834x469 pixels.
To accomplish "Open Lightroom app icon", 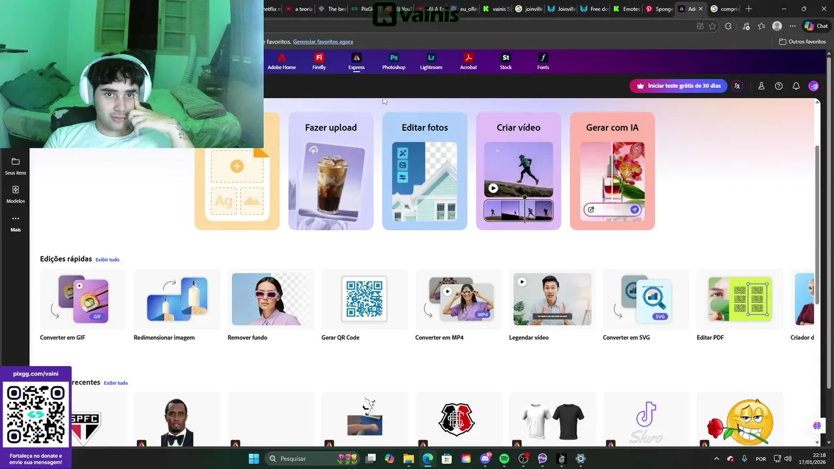I will click(431, 62).
